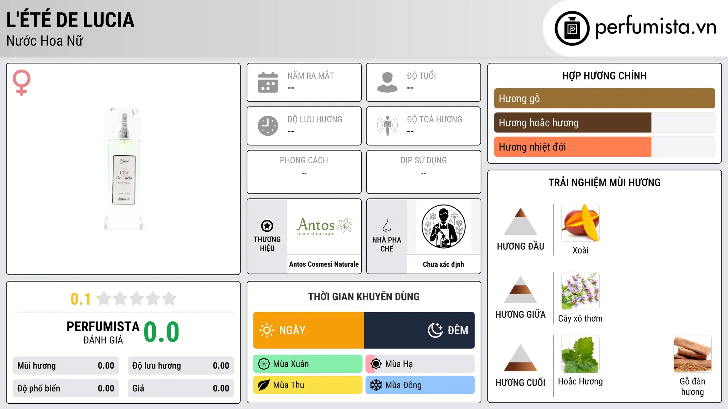The image size is (728, 409).
Task: Click the Hợp hương chính heading
Action: pos(604,76)
